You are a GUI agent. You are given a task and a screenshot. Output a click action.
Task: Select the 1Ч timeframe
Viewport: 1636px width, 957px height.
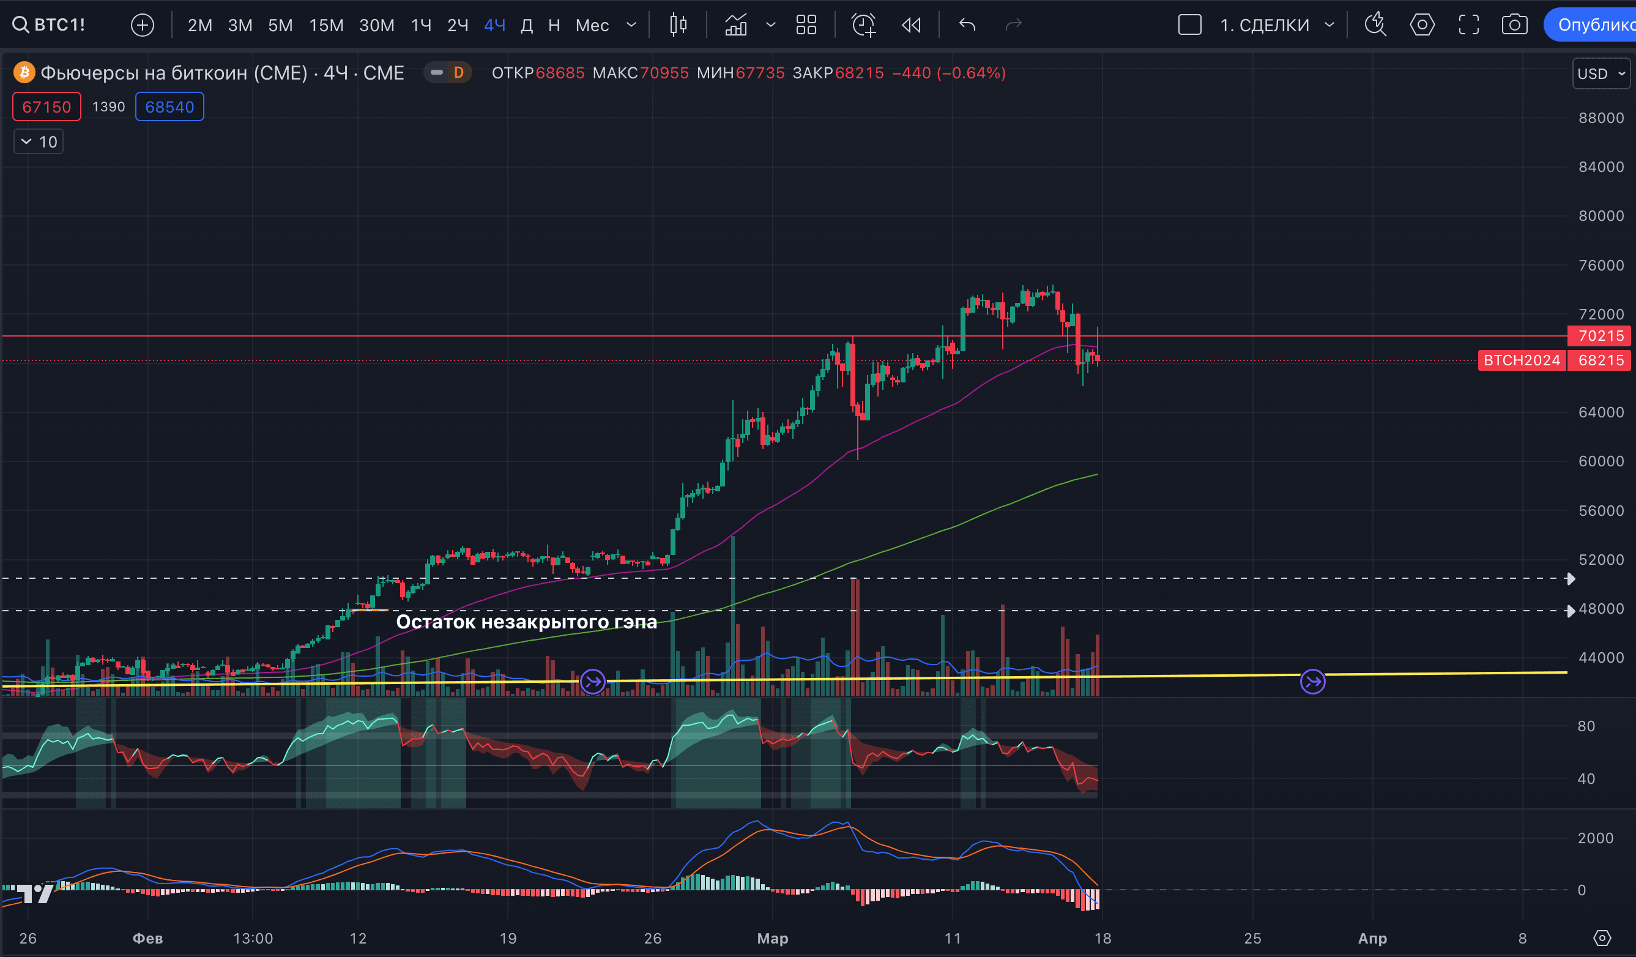pyautogui.click(x=421, y=24)
